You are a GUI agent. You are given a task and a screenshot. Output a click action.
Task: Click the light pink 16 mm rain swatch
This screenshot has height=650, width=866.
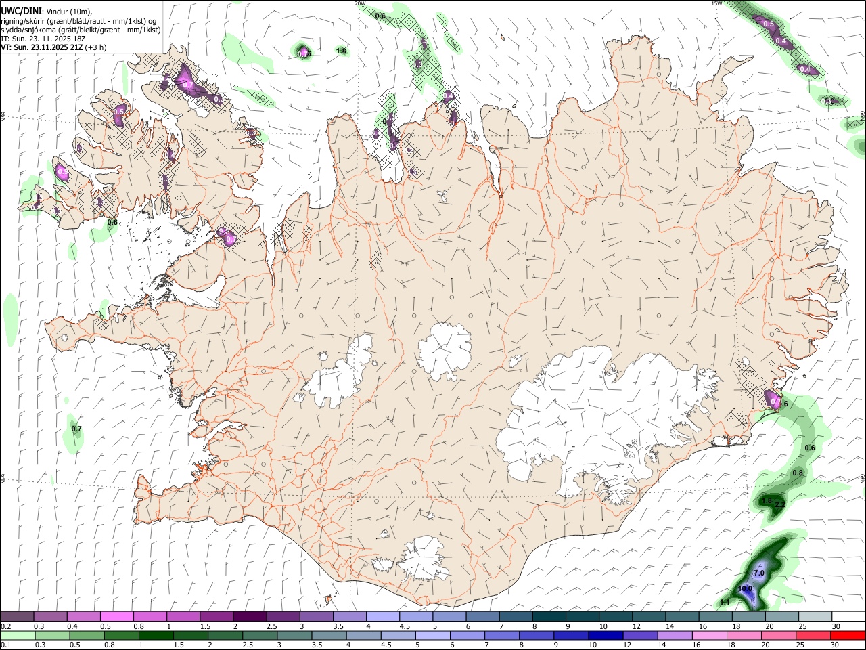pyautogui.click(x=710, y=635)
